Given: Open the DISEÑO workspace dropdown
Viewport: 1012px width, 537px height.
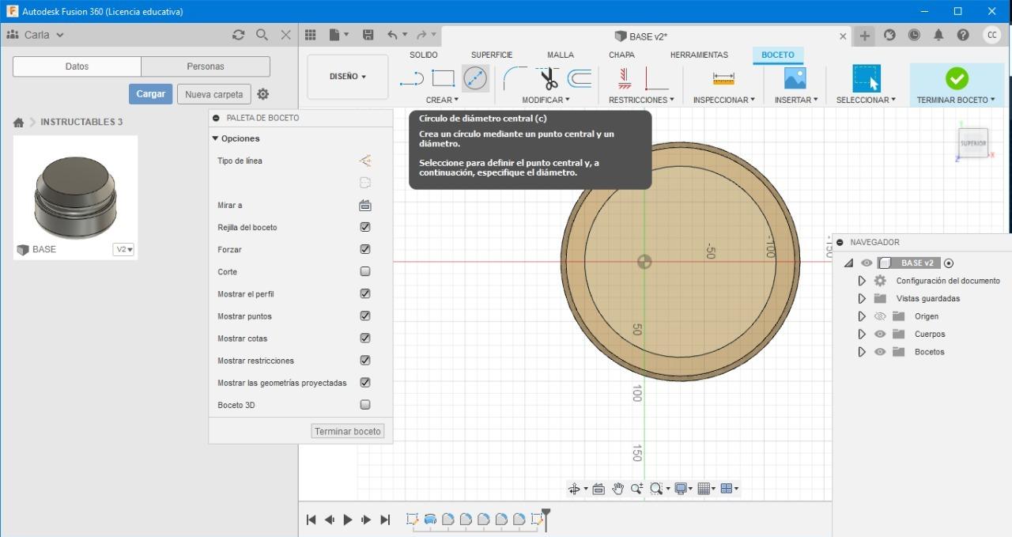Looking at the screenshot, I should (x=348, y=77).
